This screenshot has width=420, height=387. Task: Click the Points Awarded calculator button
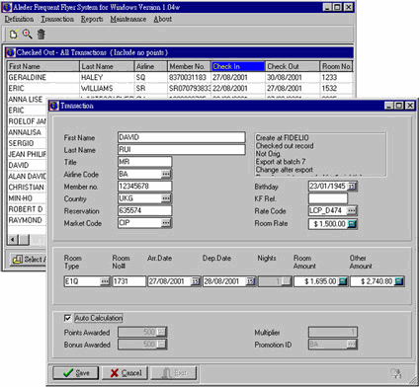pyautogui.click(x=161, y=332)
